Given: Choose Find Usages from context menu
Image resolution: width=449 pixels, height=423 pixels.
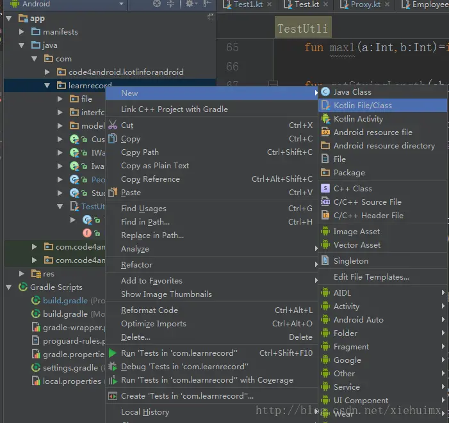Looking at the screenshot, I should [212, 209].
